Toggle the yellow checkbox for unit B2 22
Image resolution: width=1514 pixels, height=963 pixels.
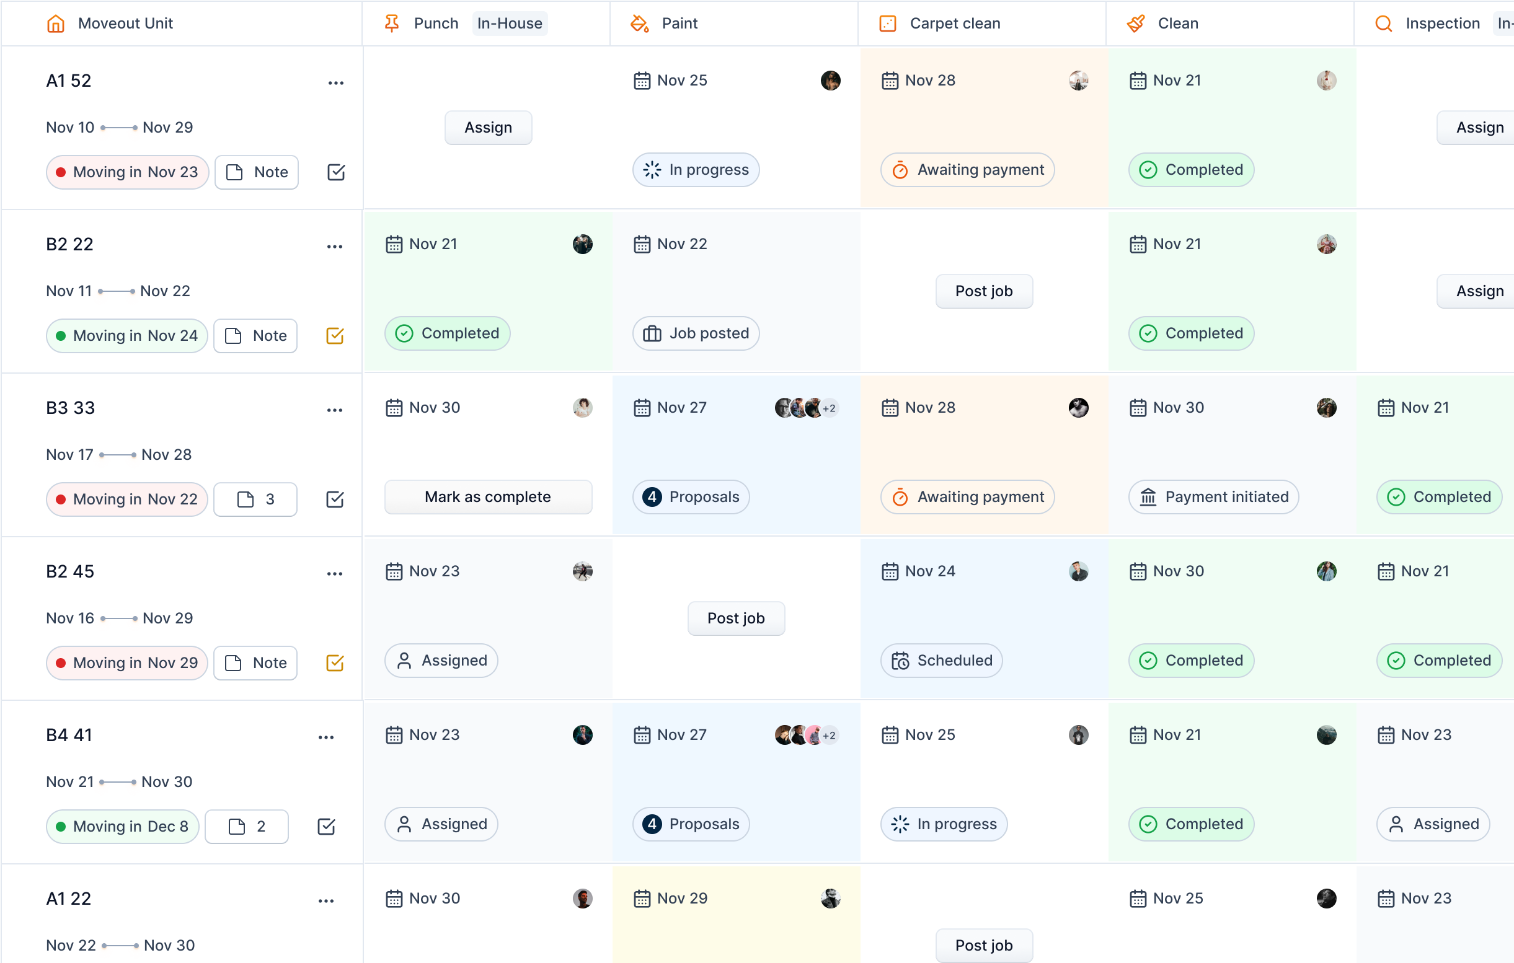click(x=335, y=336)
